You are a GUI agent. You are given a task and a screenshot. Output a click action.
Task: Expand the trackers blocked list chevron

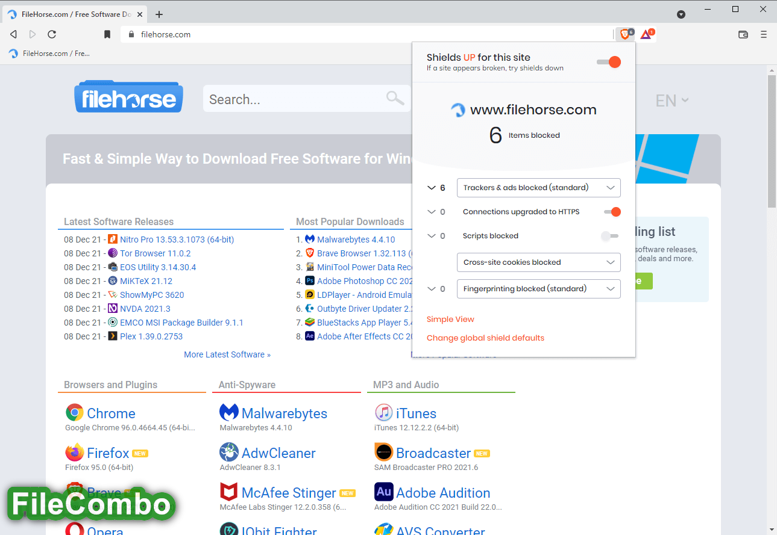(x=431, y=188)
